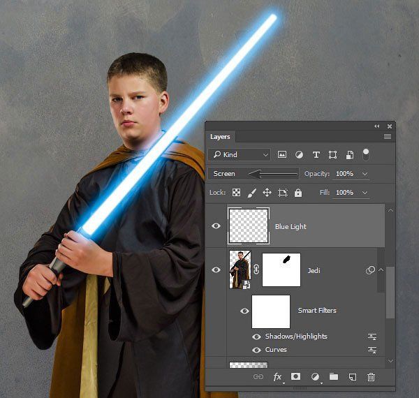Create a new group folder

(x=334, y=376)
